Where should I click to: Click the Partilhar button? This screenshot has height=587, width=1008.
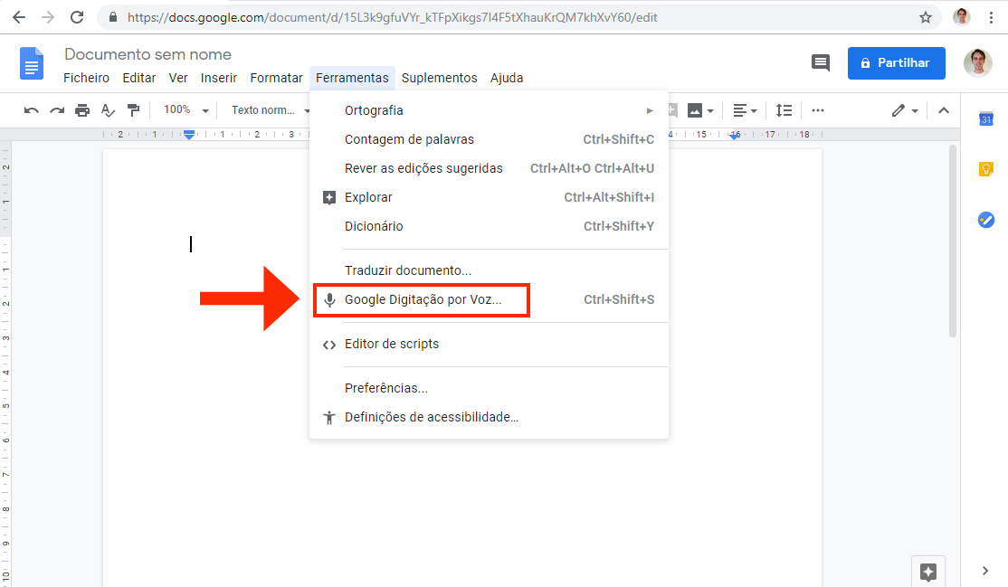[x=896, y=62]
